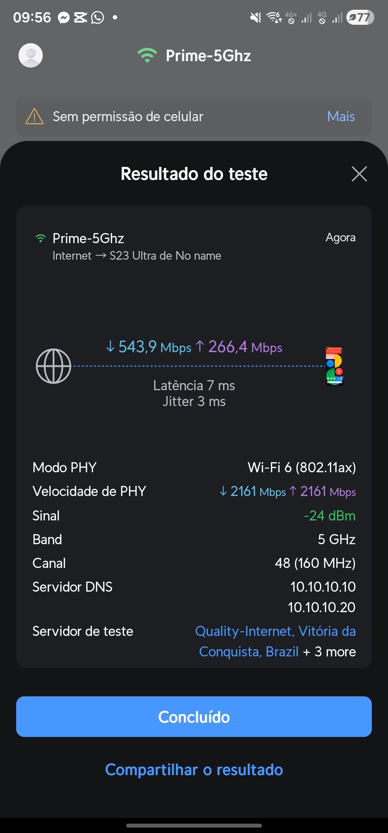Tap the download speed 543,9 Mbps
388x833 pixels.
[149, 347]
